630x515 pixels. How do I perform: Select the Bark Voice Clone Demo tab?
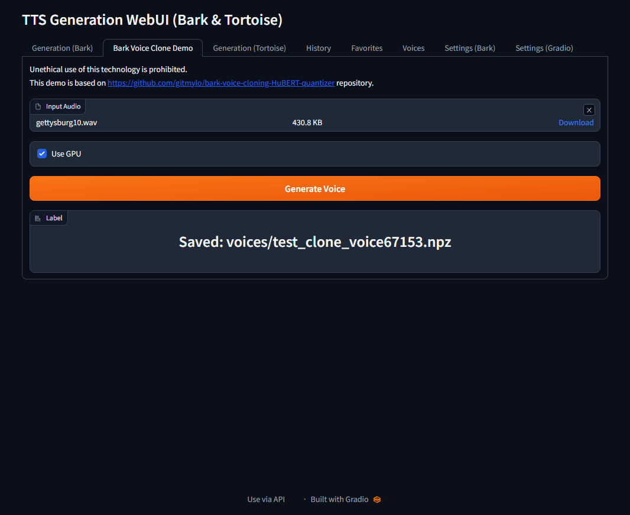(152, 48)
